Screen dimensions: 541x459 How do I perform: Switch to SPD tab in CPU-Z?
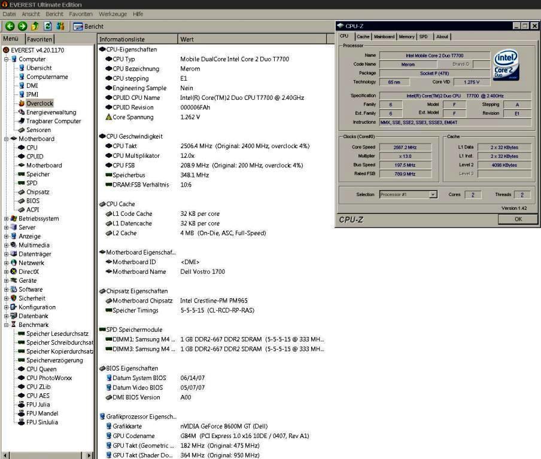tap(424, 36)
